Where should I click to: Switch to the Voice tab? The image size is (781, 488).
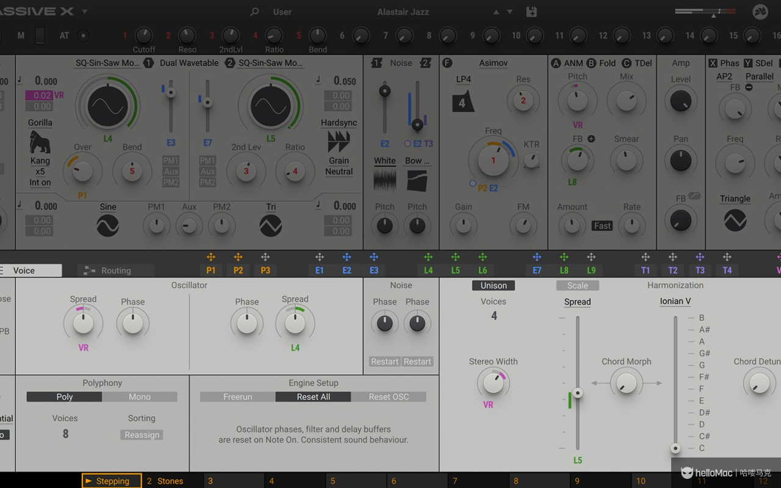(31, 270)
